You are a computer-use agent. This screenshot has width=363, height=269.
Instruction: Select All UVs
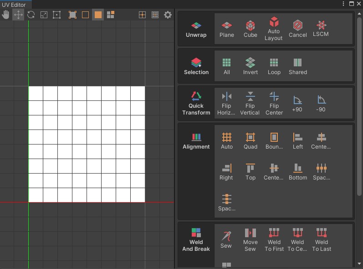point(227,66)
